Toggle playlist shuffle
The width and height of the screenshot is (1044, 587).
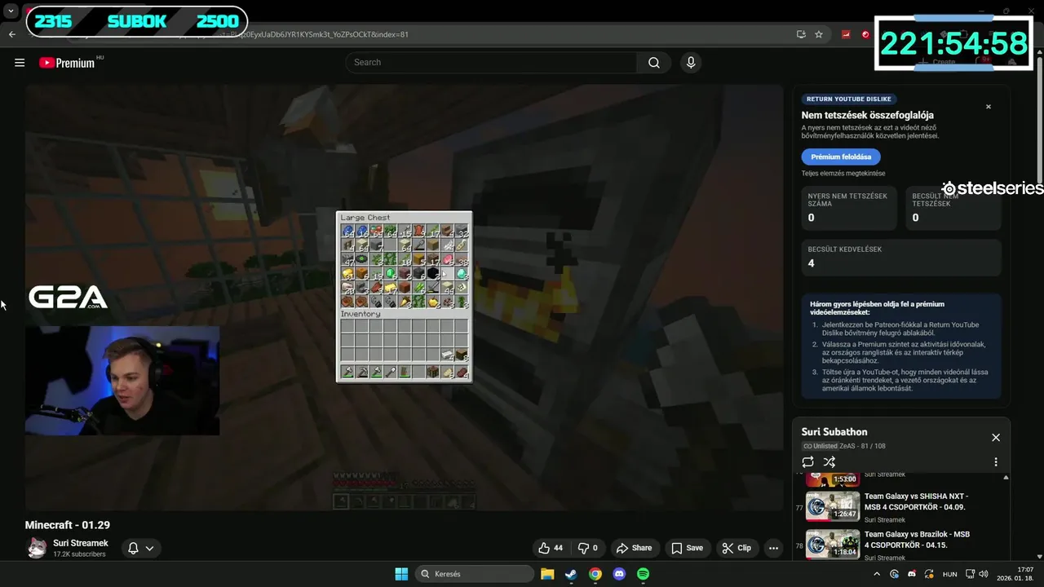pyautogui.click(x=829, y=462)
